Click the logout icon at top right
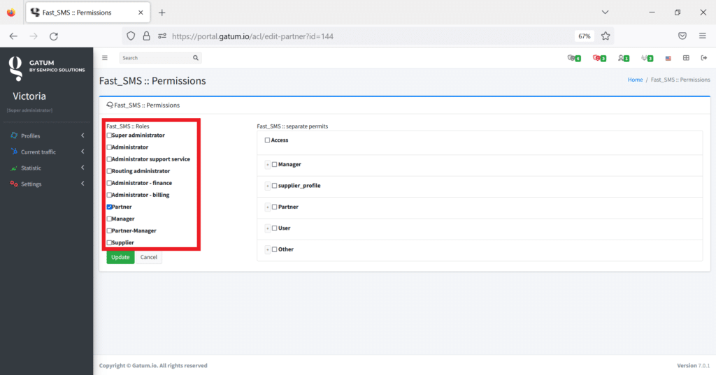This screenshot has width=716, height=375. pos(703,58)
